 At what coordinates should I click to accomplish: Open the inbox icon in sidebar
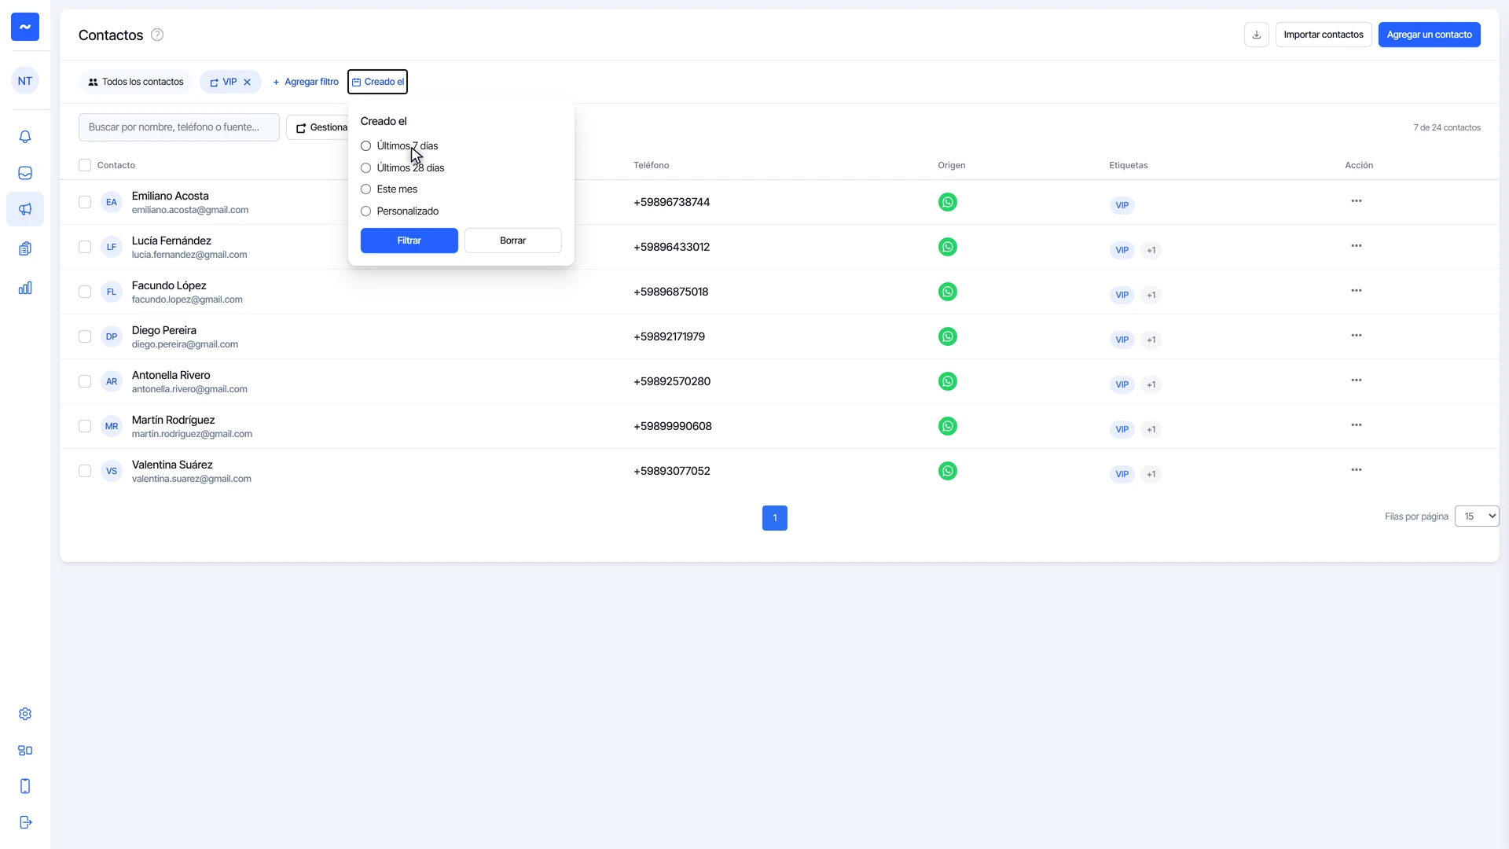pos(25,173)
